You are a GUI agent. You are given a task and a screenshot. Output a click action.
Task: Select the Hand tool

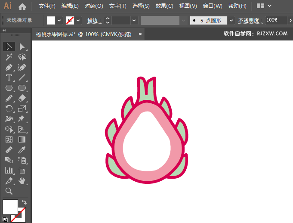point(22,181)
